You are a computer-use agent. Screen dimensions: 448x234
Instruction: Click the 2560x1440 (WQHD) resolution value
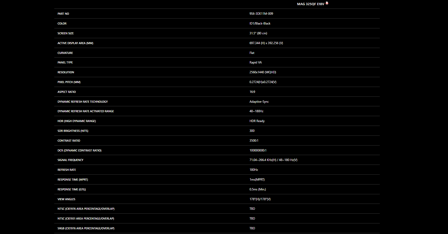pyautogui.click(x=263, y=72)
